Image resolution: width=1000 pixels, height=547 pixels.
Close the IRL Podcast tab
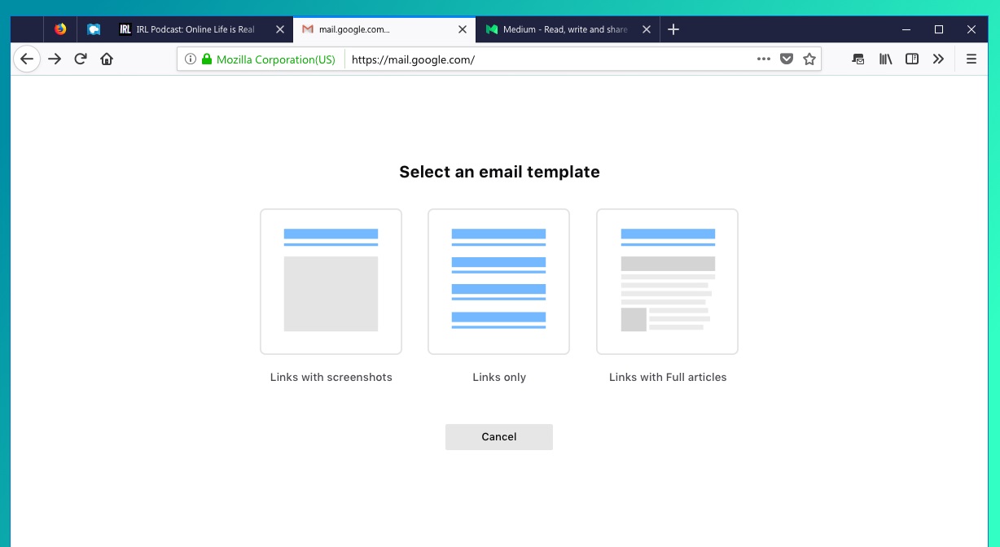[x=280, y=29]
